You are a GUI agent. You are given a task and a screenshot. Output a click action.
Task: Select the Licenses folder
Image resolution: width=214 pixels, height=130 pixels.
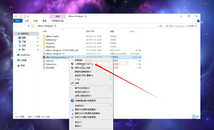[50, 43]
